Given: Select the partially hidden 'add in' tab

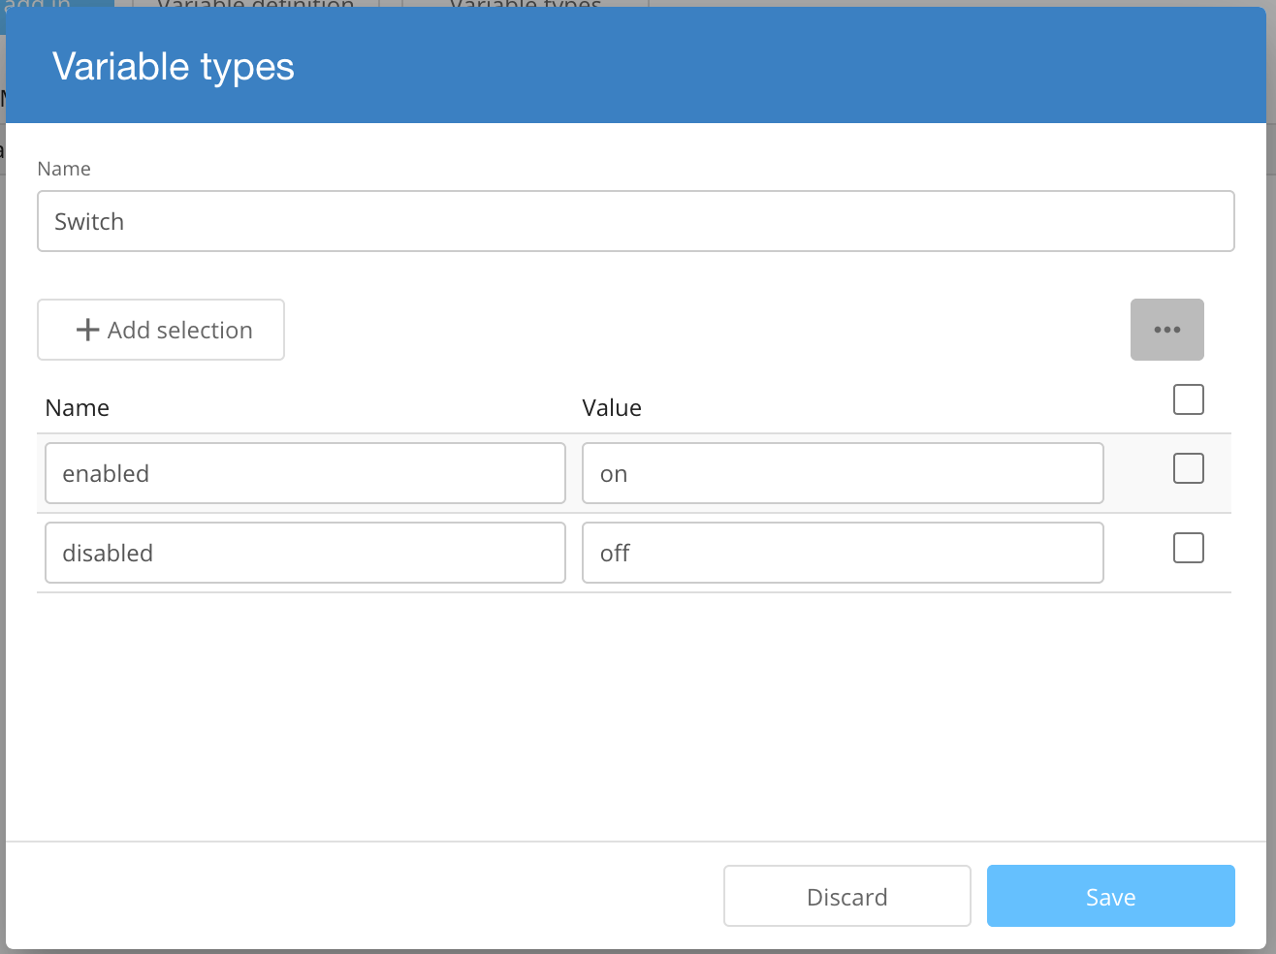Looking at the screenshot, I should [39, 4].
